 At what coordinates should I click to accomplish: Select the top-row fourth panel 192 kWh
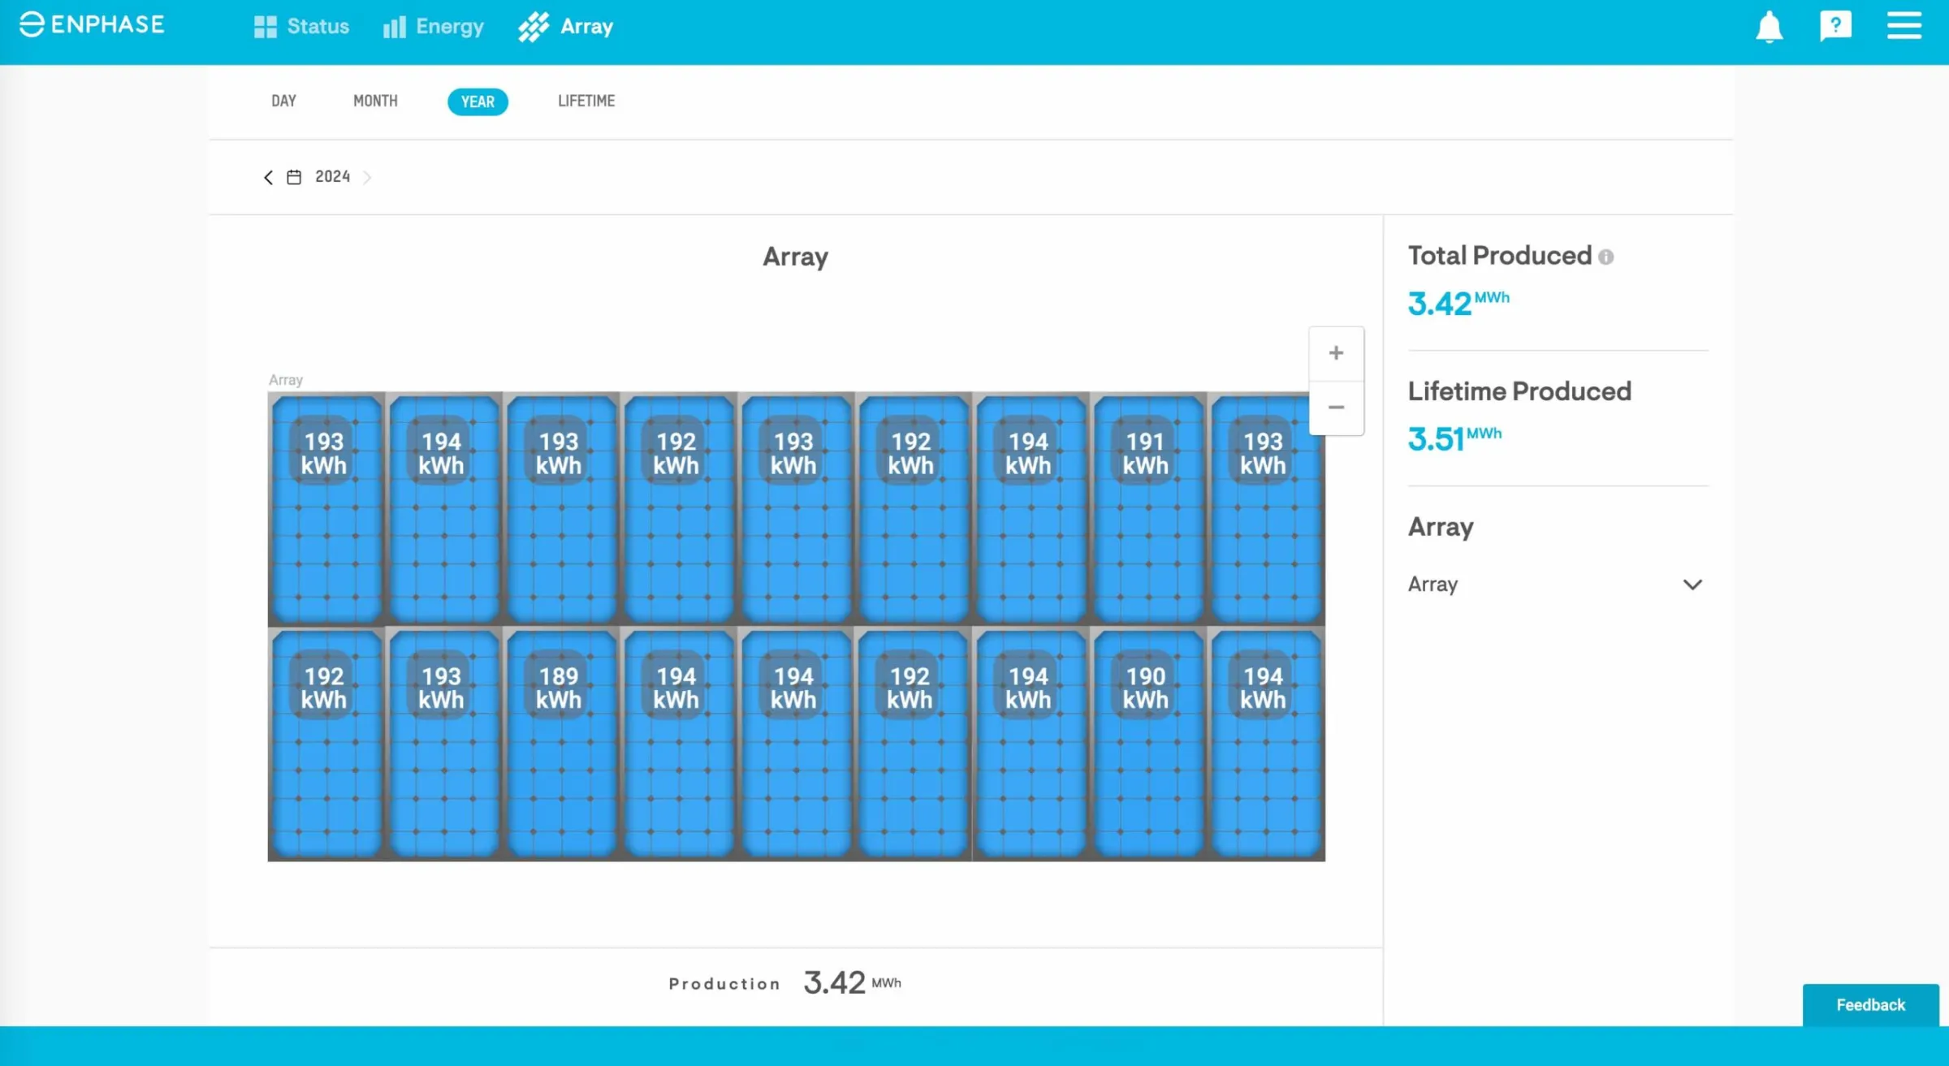(679, 509)
